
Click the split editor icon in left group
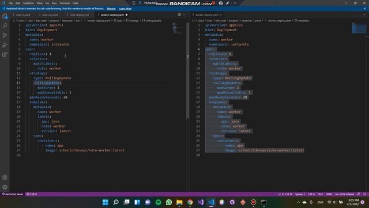click(x=179, y=14)
